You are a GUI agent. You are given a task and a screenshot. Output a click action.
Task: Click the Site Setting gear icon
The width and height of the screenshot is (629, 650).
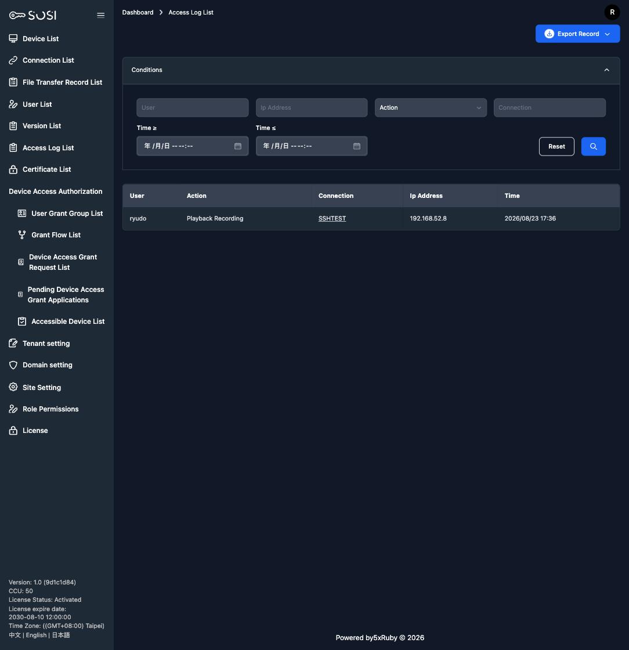13,387
